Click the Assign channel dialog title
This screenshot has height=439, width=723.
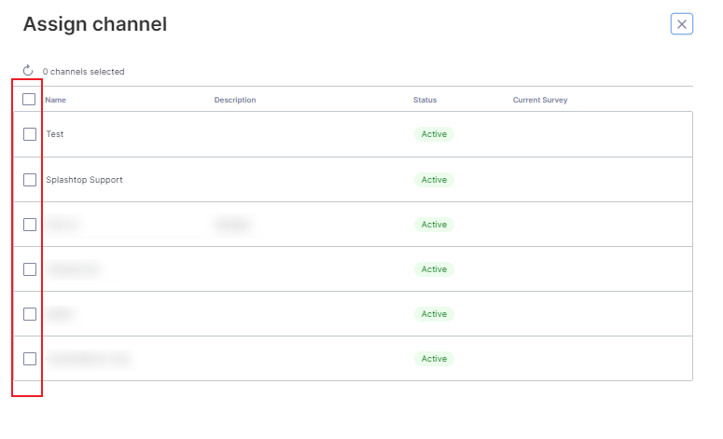[x=95, y=24]
